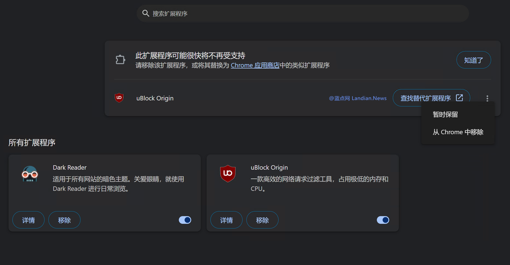The height and width of the screenshot is (265, 510).
Task: Open the Chrome 应用商店 link
Action: (255, 66)
